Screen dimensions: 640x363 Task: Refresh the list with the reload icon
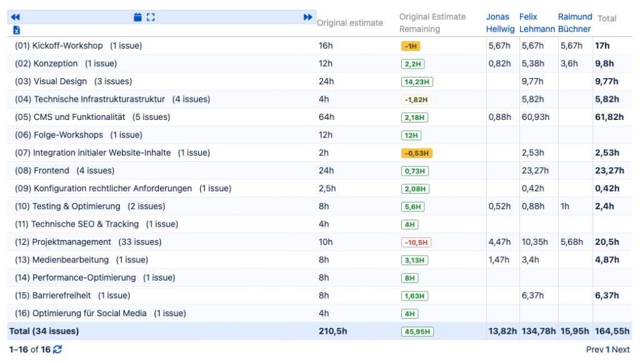[57, 349]
